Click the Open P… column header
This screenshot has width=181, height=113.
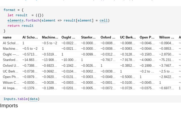coord(147,37)
